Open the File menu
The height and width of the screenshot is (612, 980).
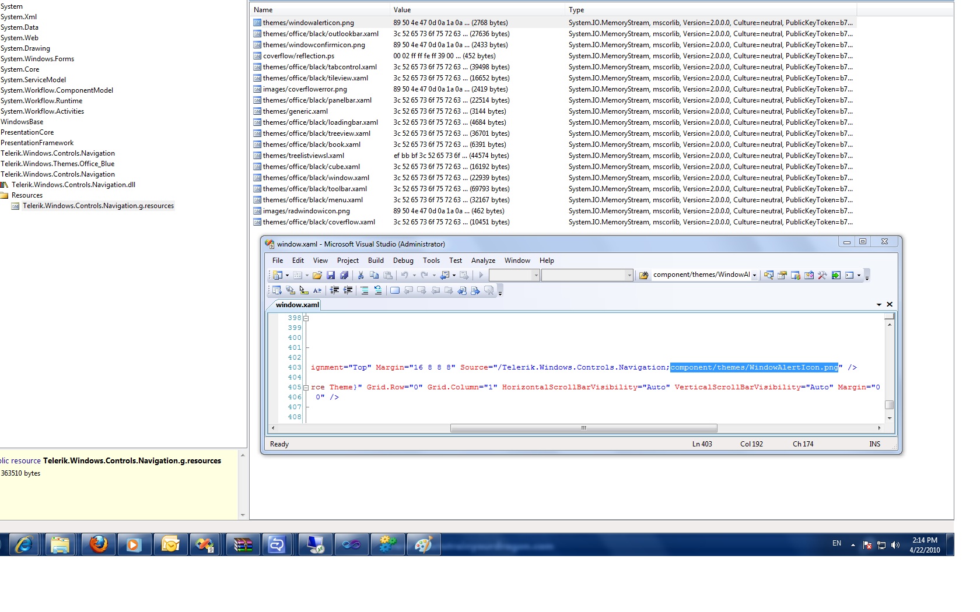click(x=278, y=261)
